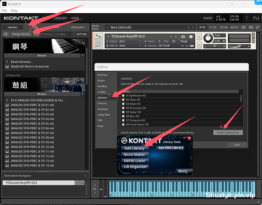This screenshot has width=262, height=205.
Task: Click the instrument volume slider
Action: tap(239, 46)
